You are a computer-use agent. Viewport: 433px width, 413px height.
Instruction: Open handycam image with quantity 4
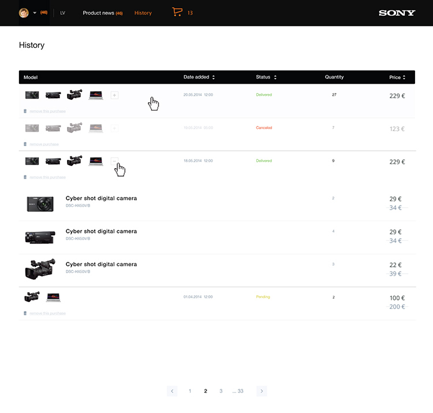40,237
